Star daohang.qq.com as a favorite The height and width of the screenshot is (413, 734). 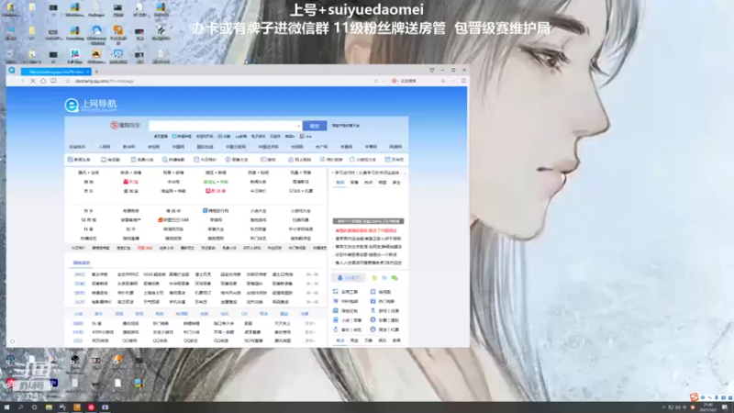coord(67,81)
